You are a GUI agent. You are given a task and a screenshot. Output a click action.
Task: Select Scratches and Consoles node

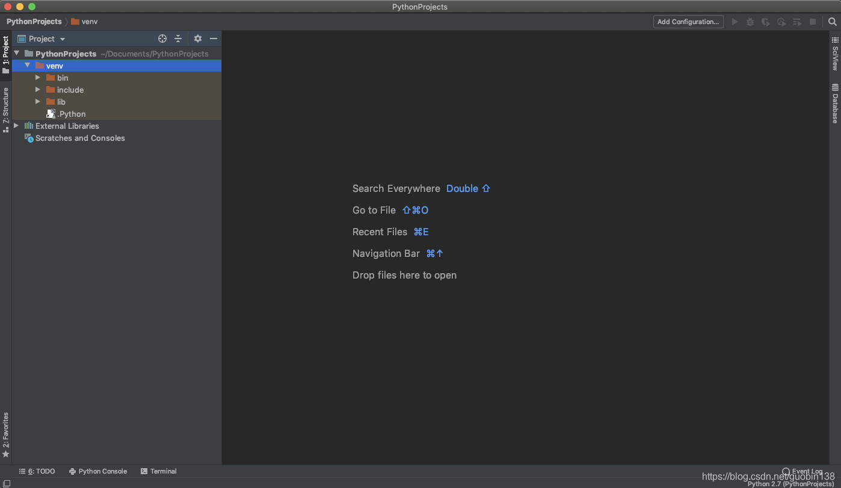117,138
